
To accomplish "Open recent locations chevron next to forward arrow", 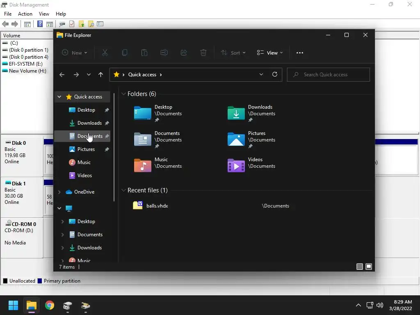I will 89,75.
